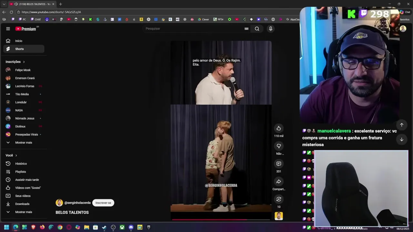Open the on-screen keyboard in search box

(247, 29)
